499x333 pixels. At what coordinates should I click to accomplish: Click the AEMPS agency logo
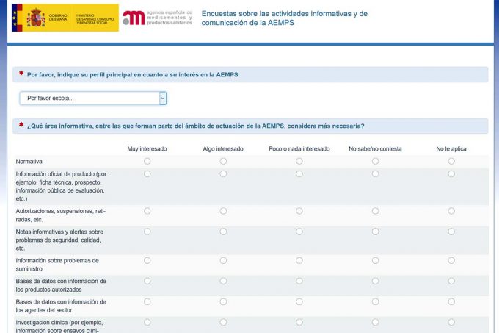point(158,18)
